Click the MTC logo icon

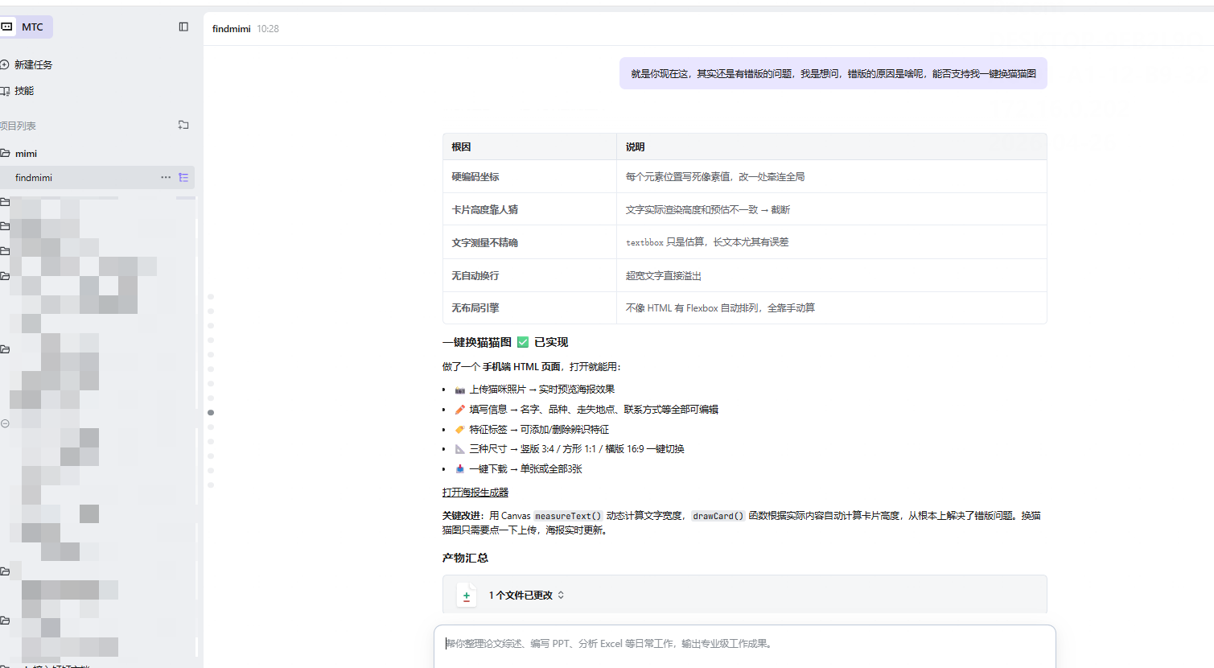[7, 27]
